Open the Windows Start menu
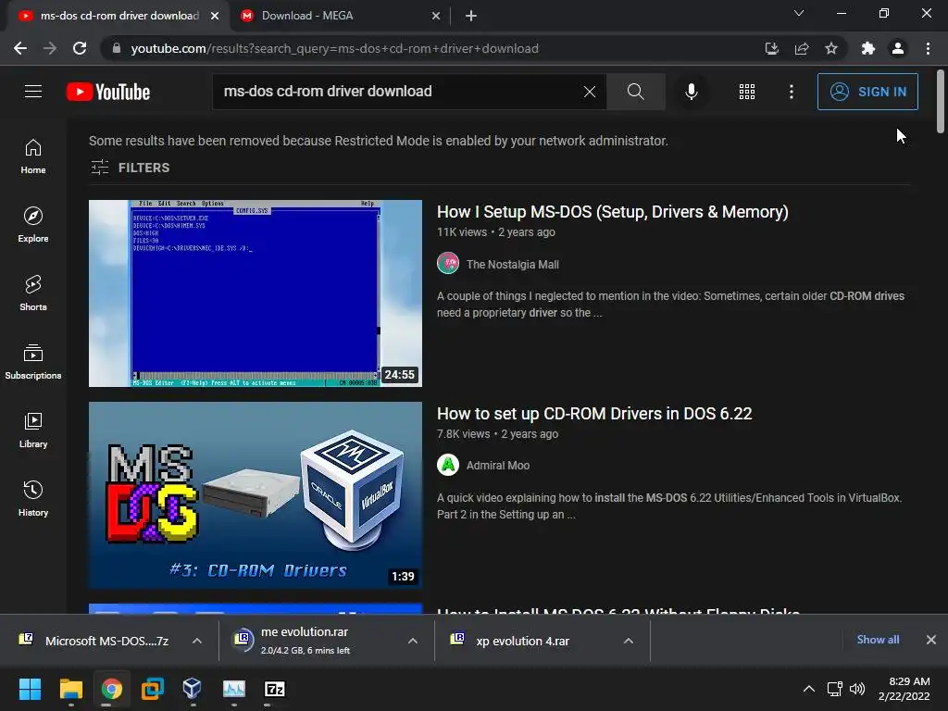 pos(30,689)
